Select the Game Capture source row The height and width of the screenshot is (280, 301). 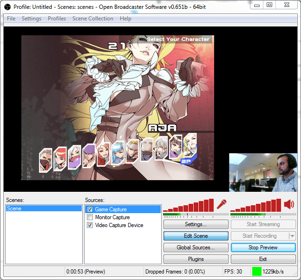coord(123,209)
